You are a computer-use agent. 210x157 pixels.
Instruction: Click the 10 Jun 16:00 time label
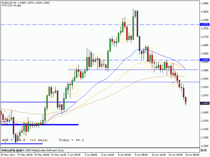tap(159, 155)
